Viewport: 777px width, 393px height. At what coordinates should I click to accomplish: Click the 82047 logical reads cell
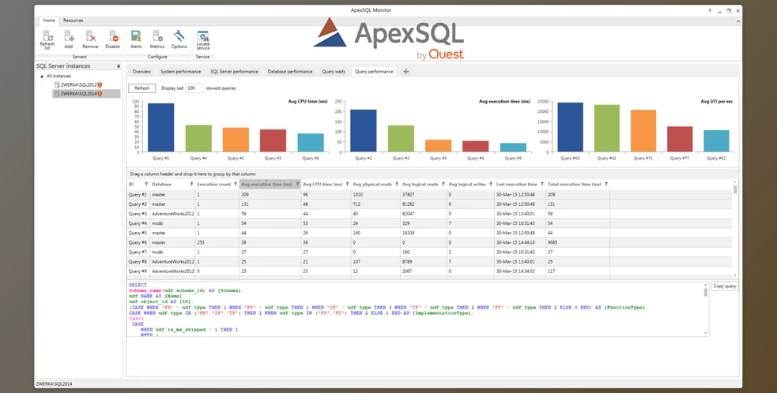(424, 214)
